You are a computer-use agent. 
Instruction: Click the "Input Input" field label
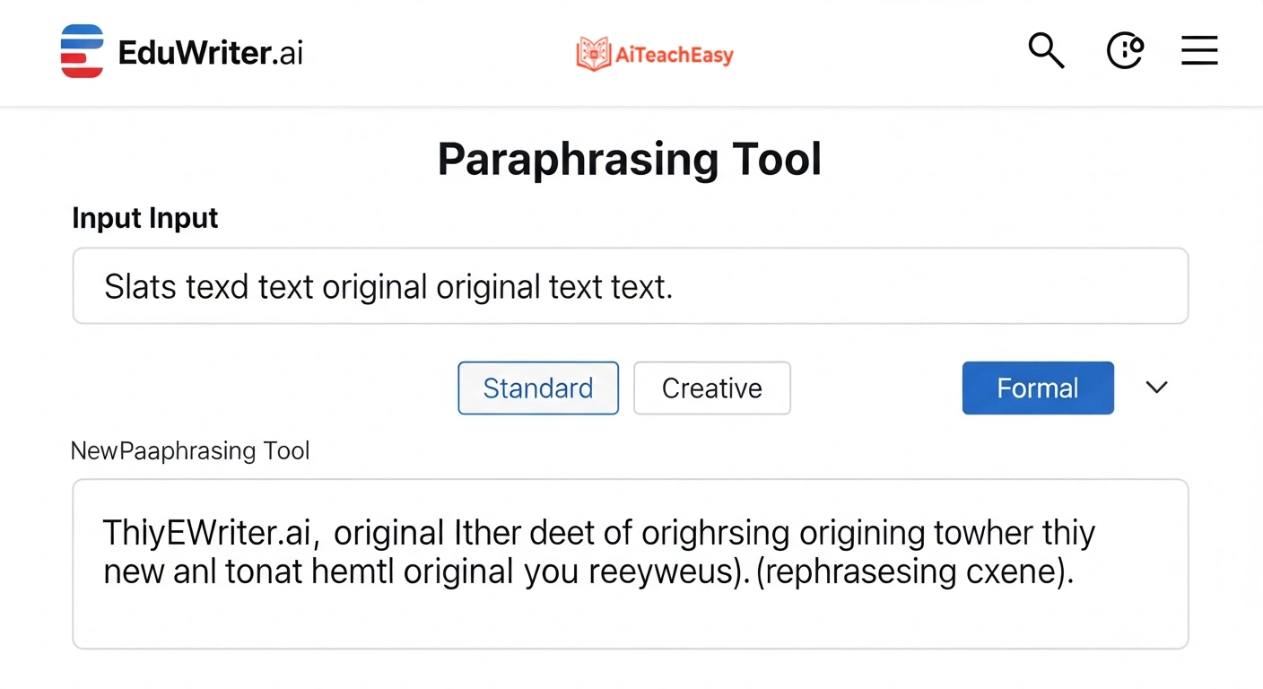[x=145, y=218]
